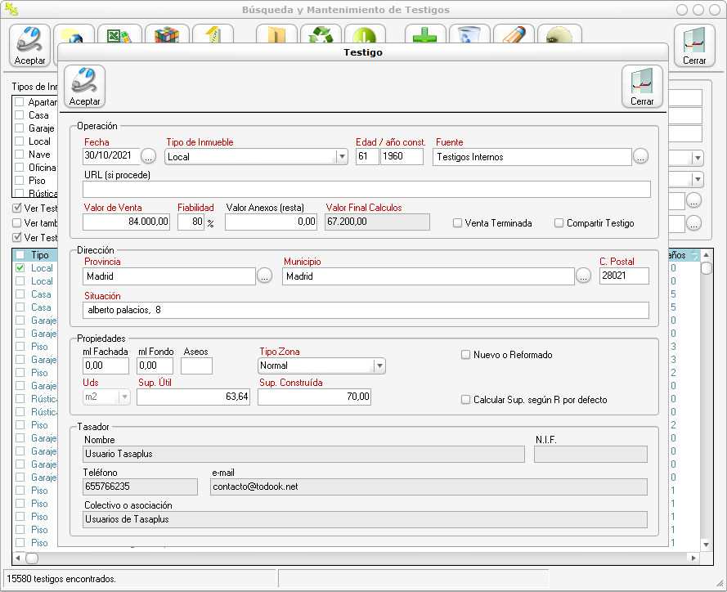Click the URL (si procede) text field
Image resolution: width=727 pixels, height=592 pixels.
(x=366, y=189)
